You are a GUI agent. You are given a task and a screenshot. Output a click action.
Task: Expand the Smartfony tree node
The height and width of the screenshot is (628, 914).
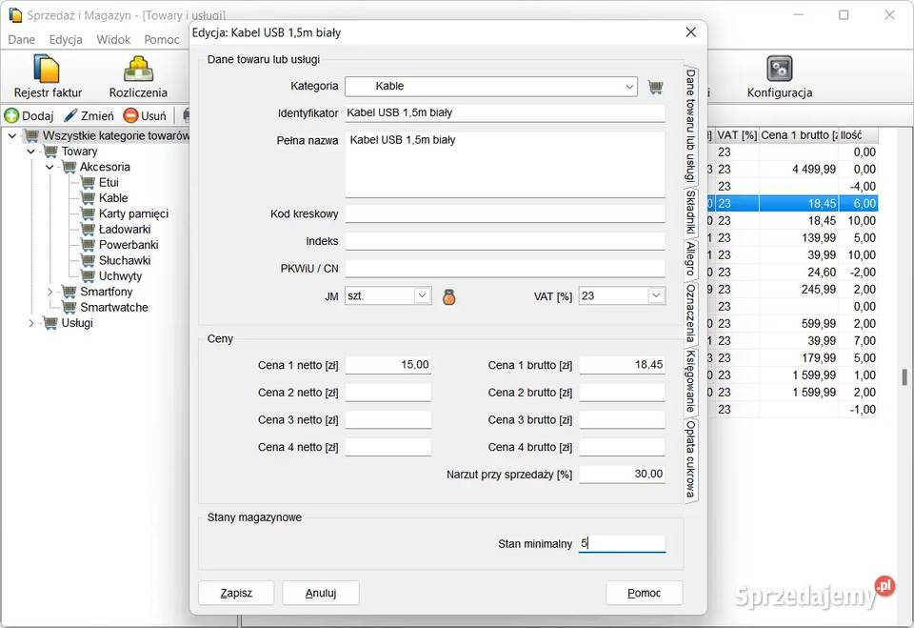click(50, 292)
